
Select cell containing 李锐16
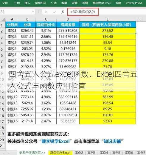(x=12, y=121)
